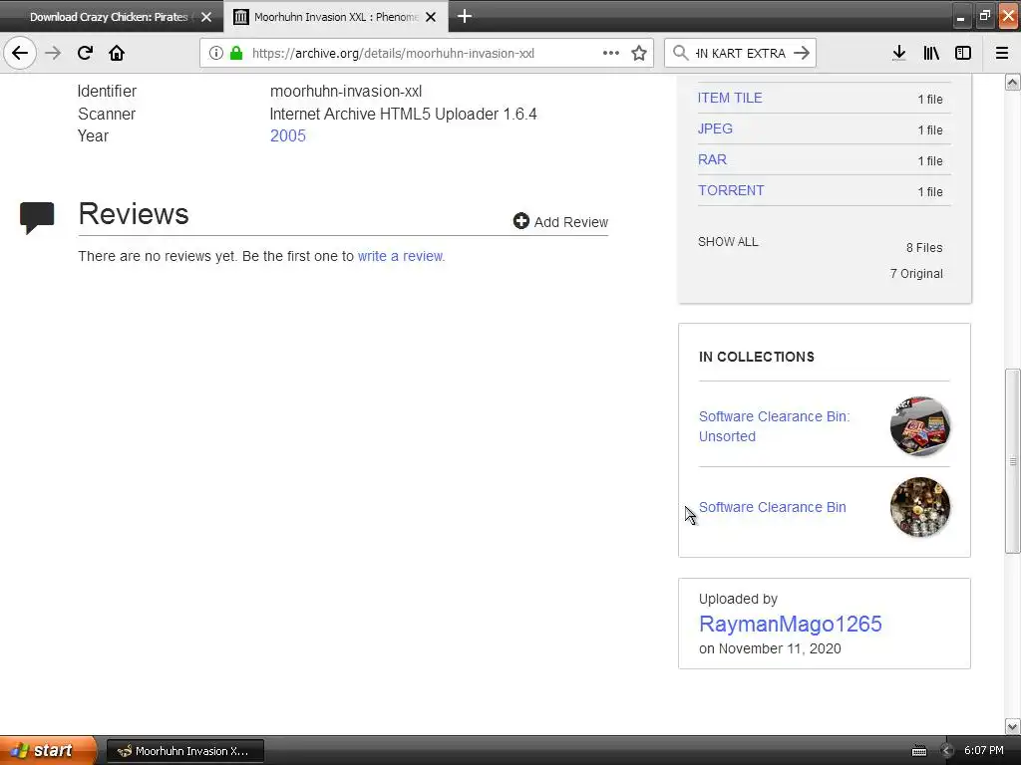Click SHOW ALL download files

pyautogui.click(x=728, y=242)
